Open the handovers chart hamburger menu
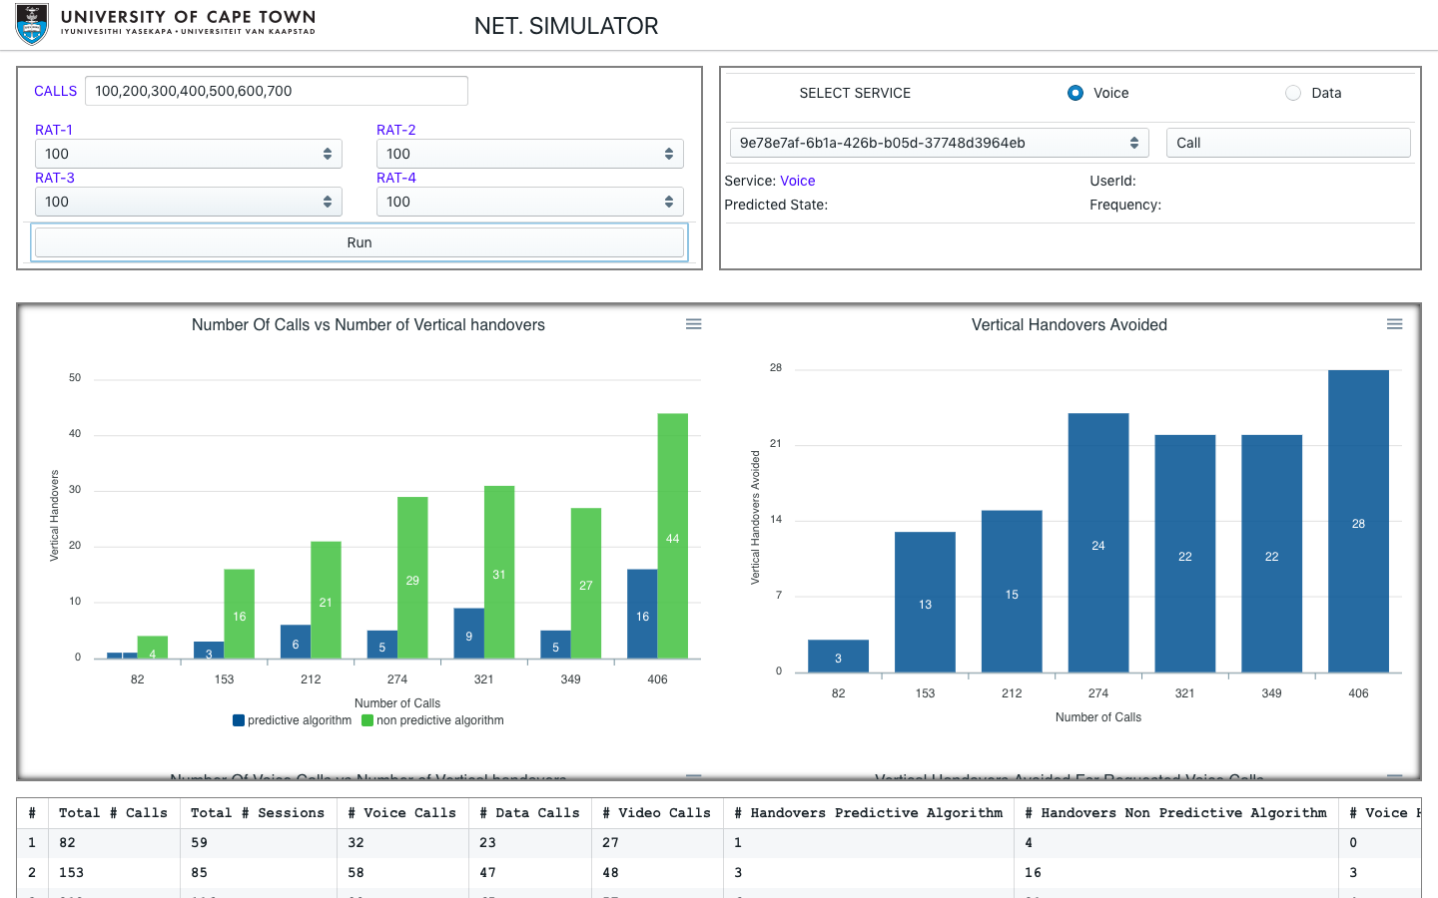This screenshot has height=898, width=1438. (x=694, y=324)
